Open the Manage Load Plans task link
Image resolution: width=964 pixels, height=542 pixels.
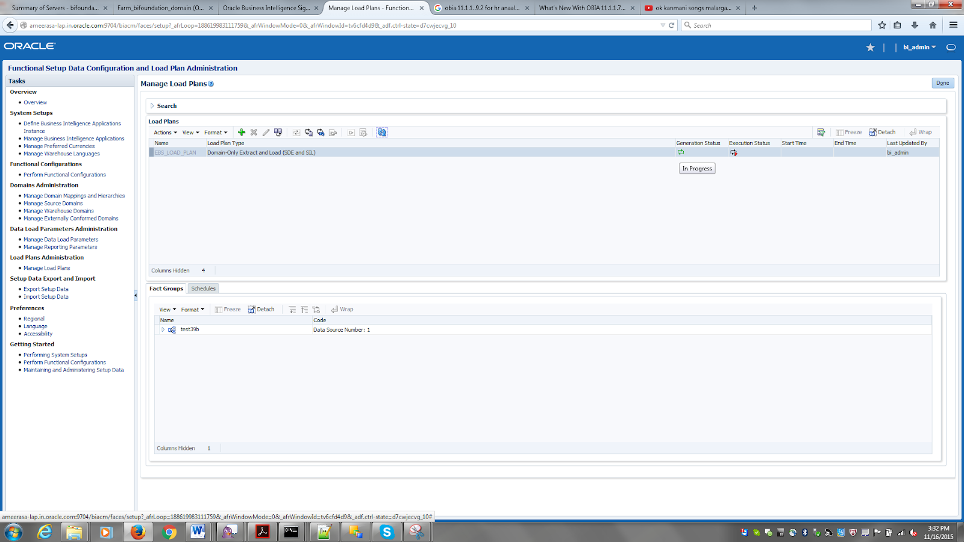coord(47,268)
